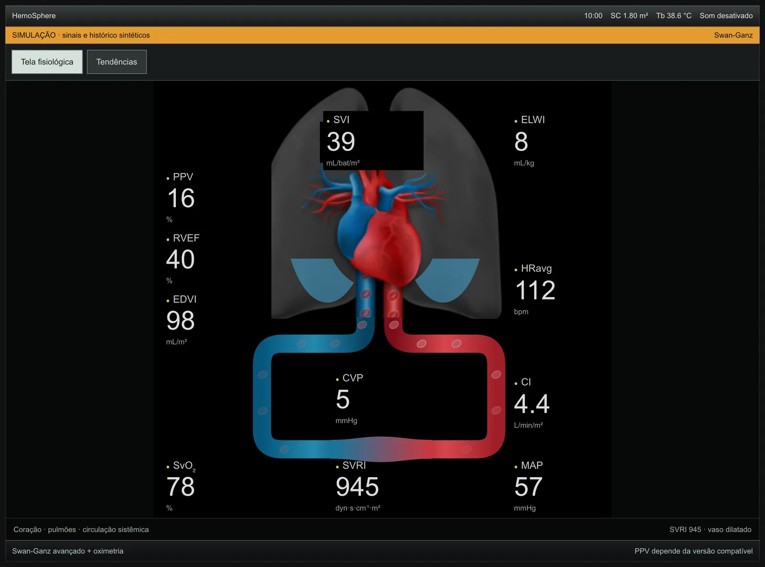Click the heart illustration

click(x=380, y=229)
